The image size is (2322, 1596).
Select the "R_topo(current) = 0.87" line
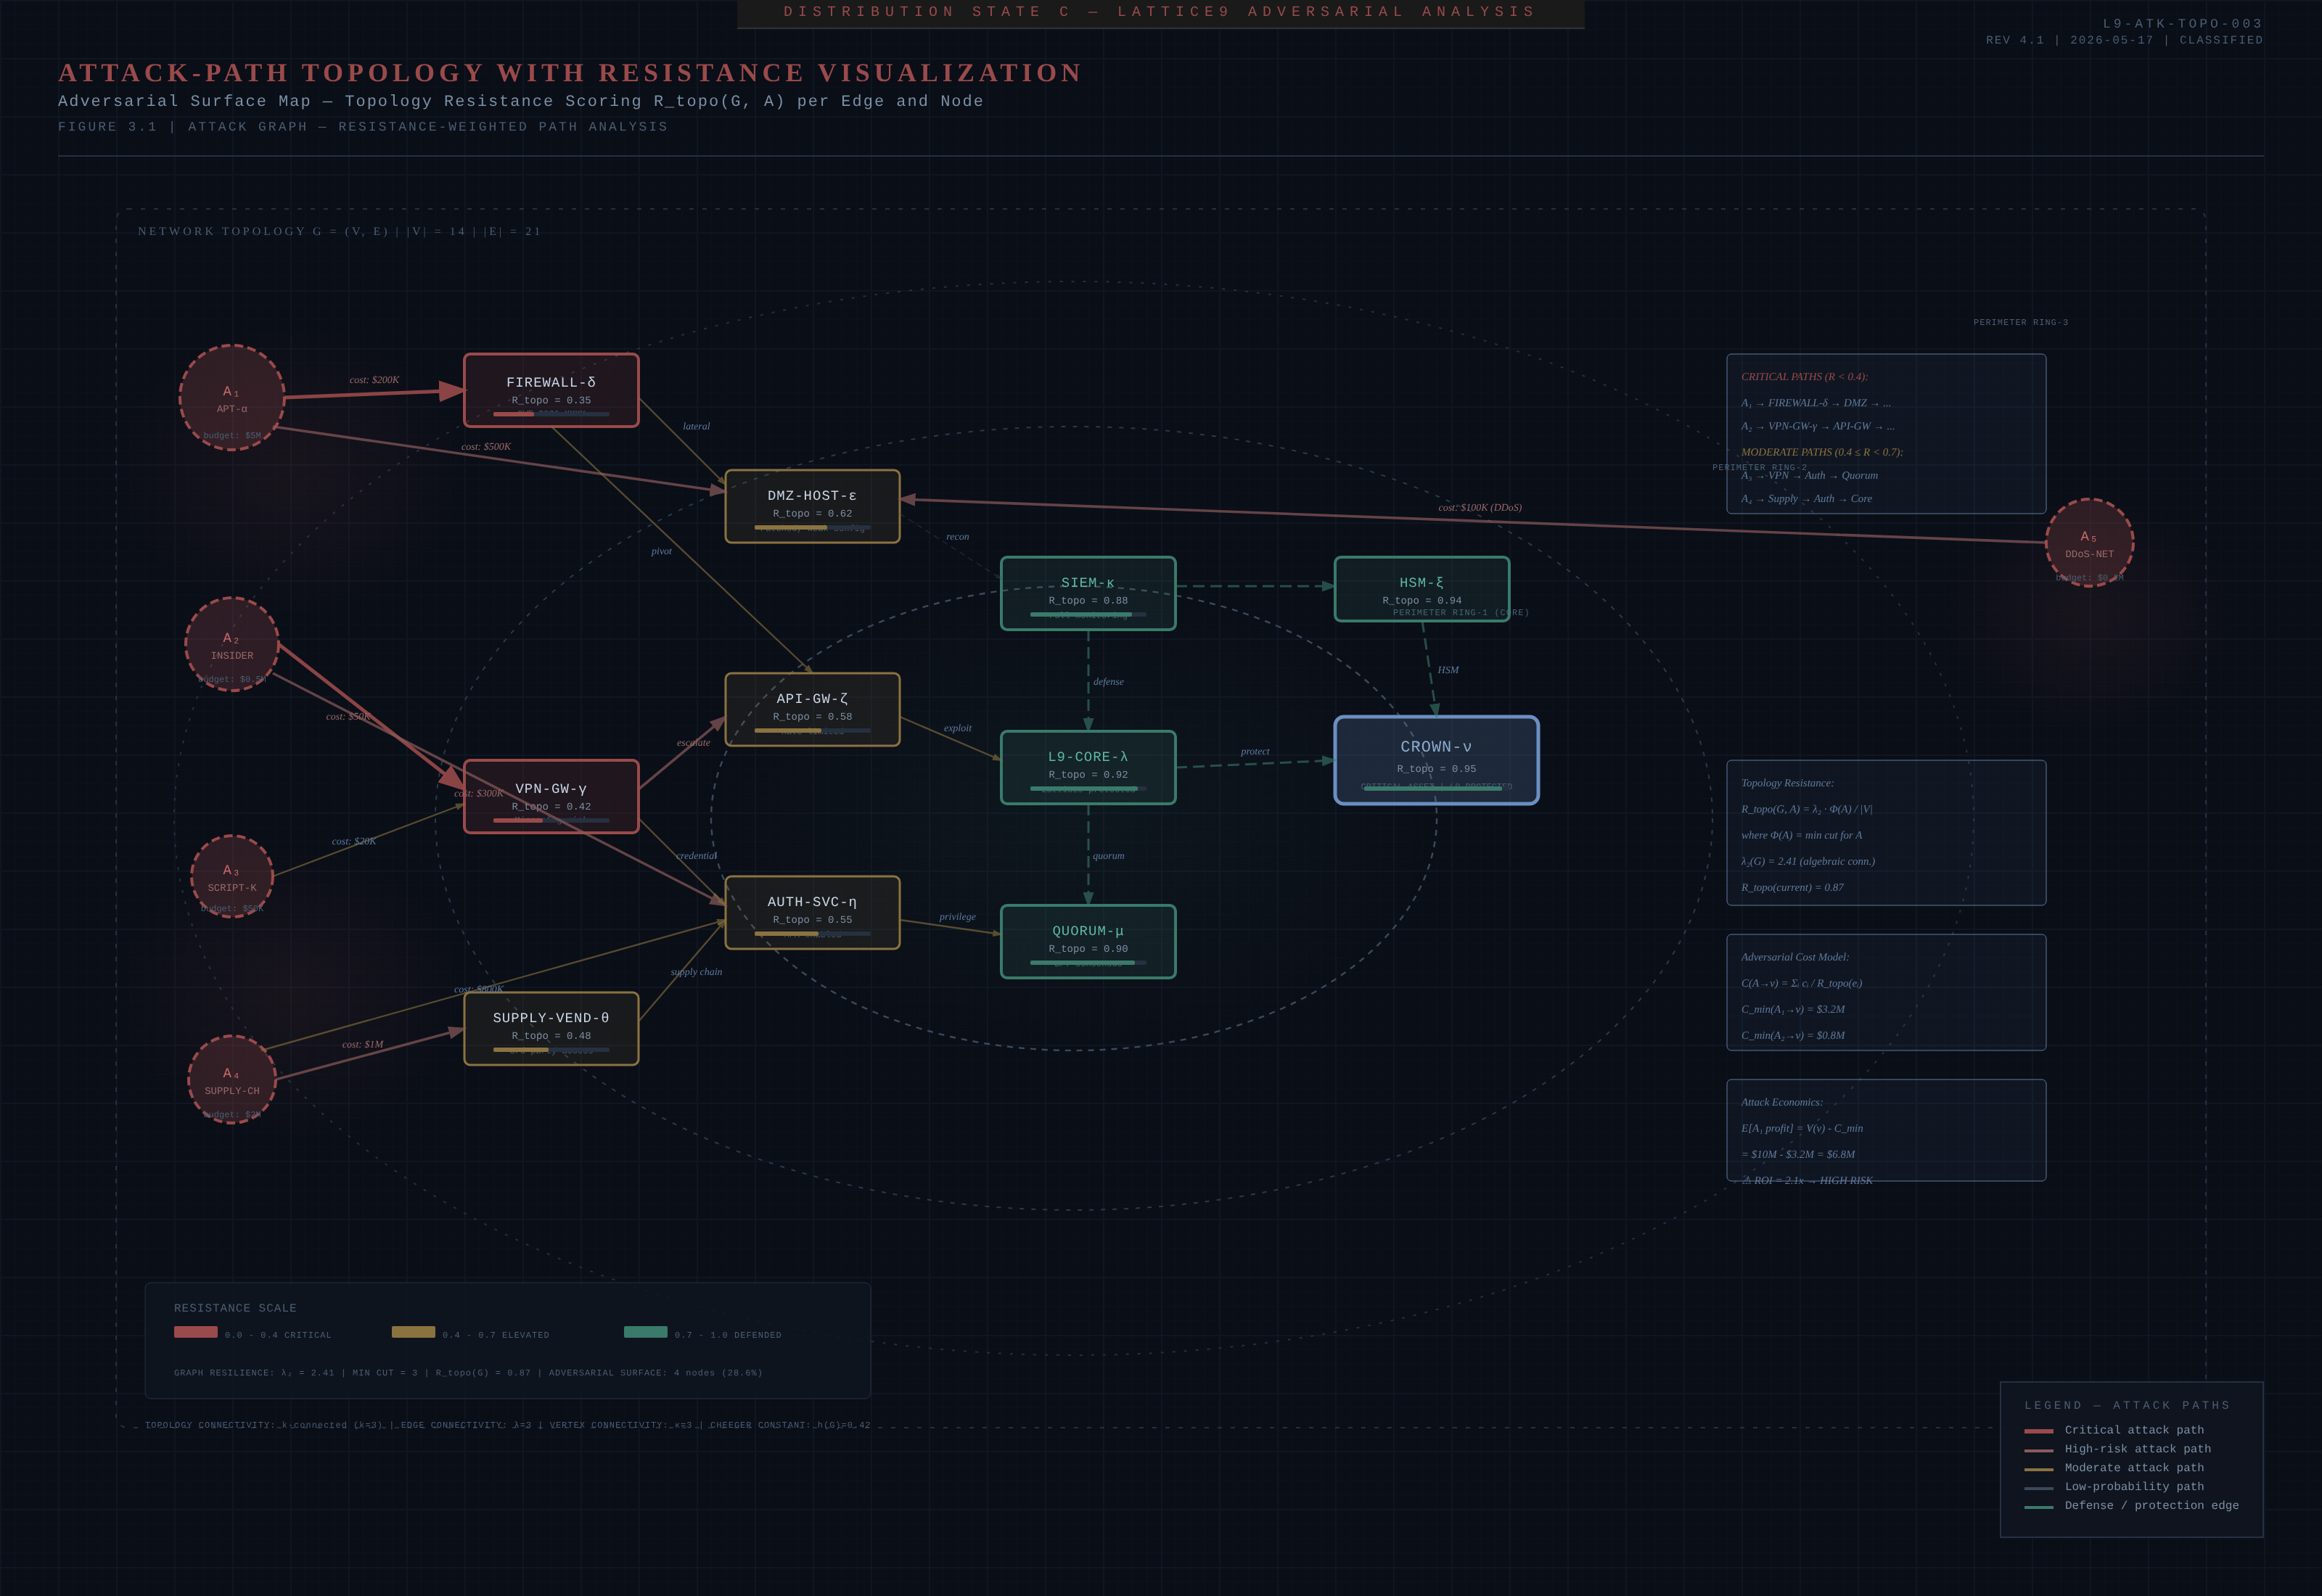tap(1792, 888)
